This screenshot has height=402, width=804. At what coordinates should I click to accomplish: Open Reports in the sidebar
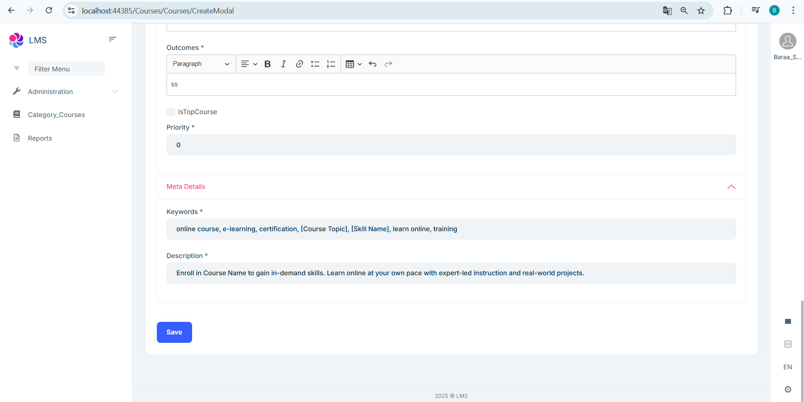point(40,138)
